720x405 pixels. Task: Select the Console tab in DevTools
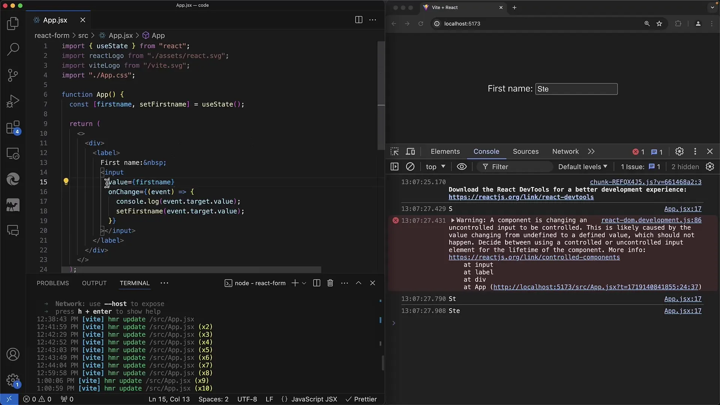pyautogui.click(x=486, y=151)
